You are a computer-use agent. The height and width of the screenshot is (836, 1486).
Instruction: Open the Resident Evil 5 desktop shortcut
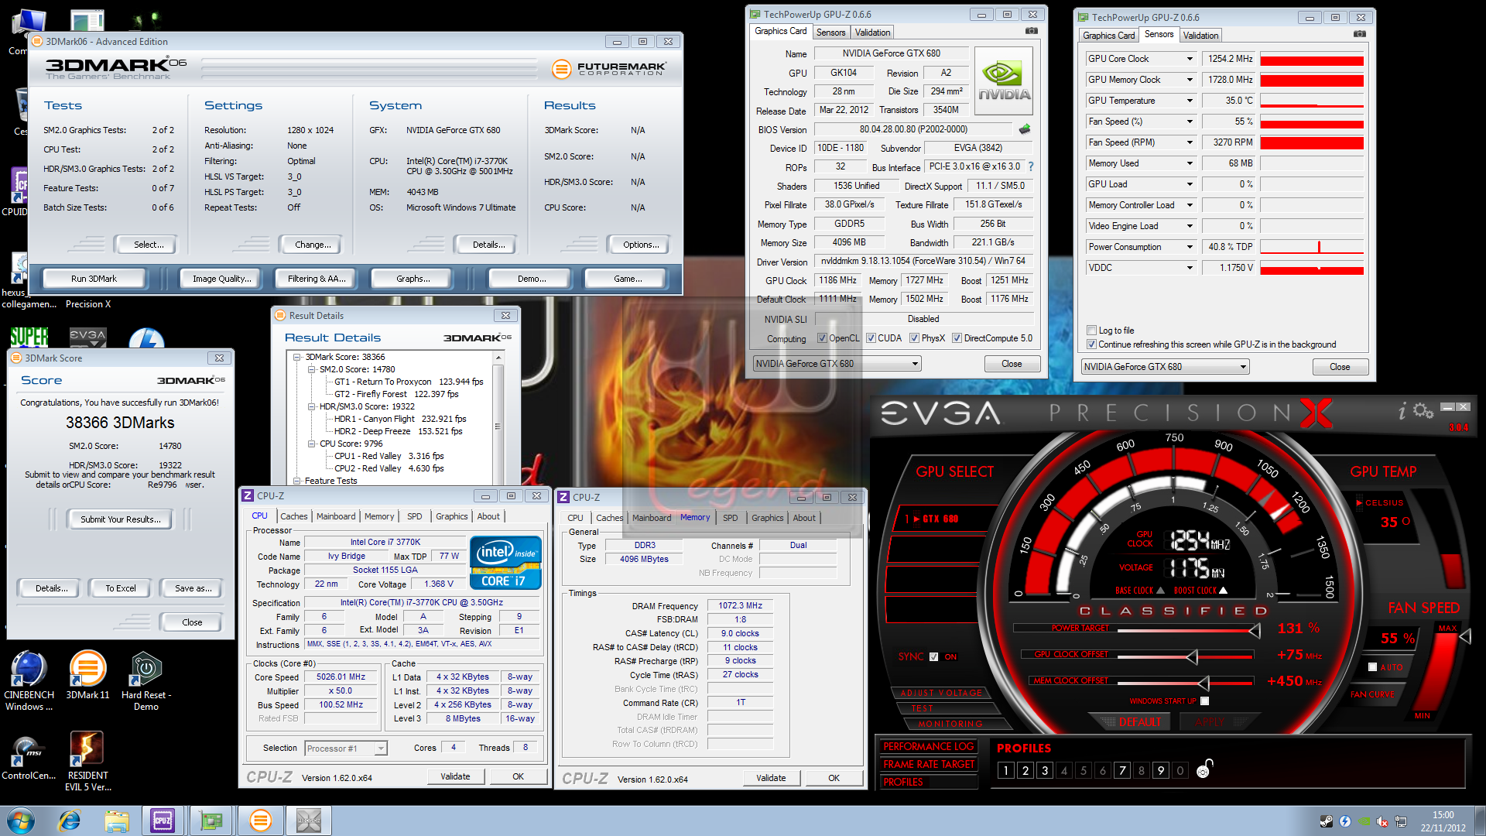point(87,762)
